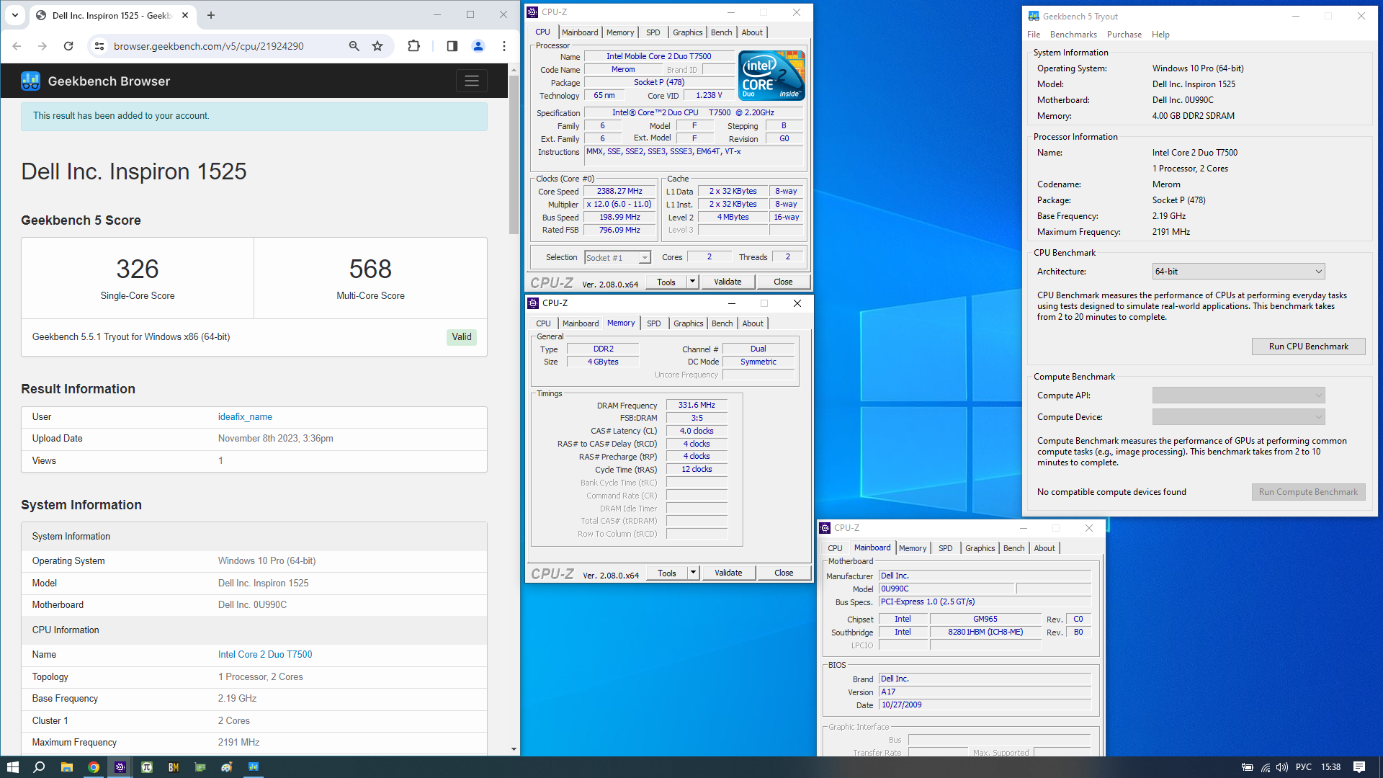Open the Compute Device dropdown

pos(1238,417)
